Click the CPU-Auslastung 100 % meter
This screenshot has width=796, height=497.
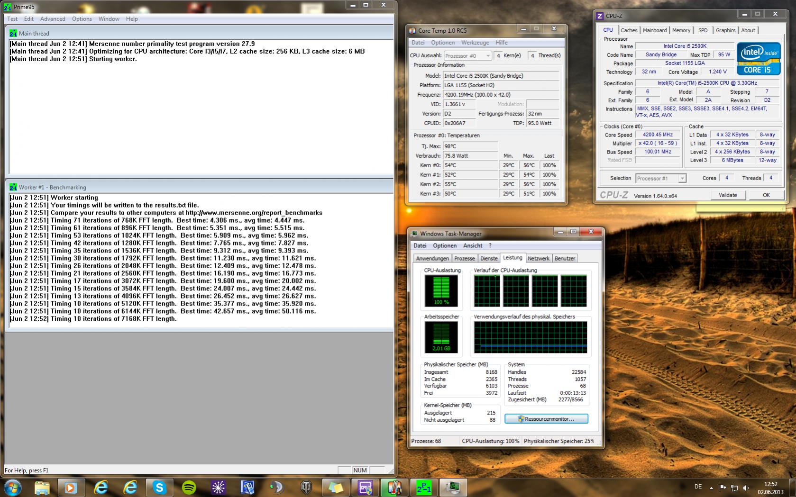441,290
